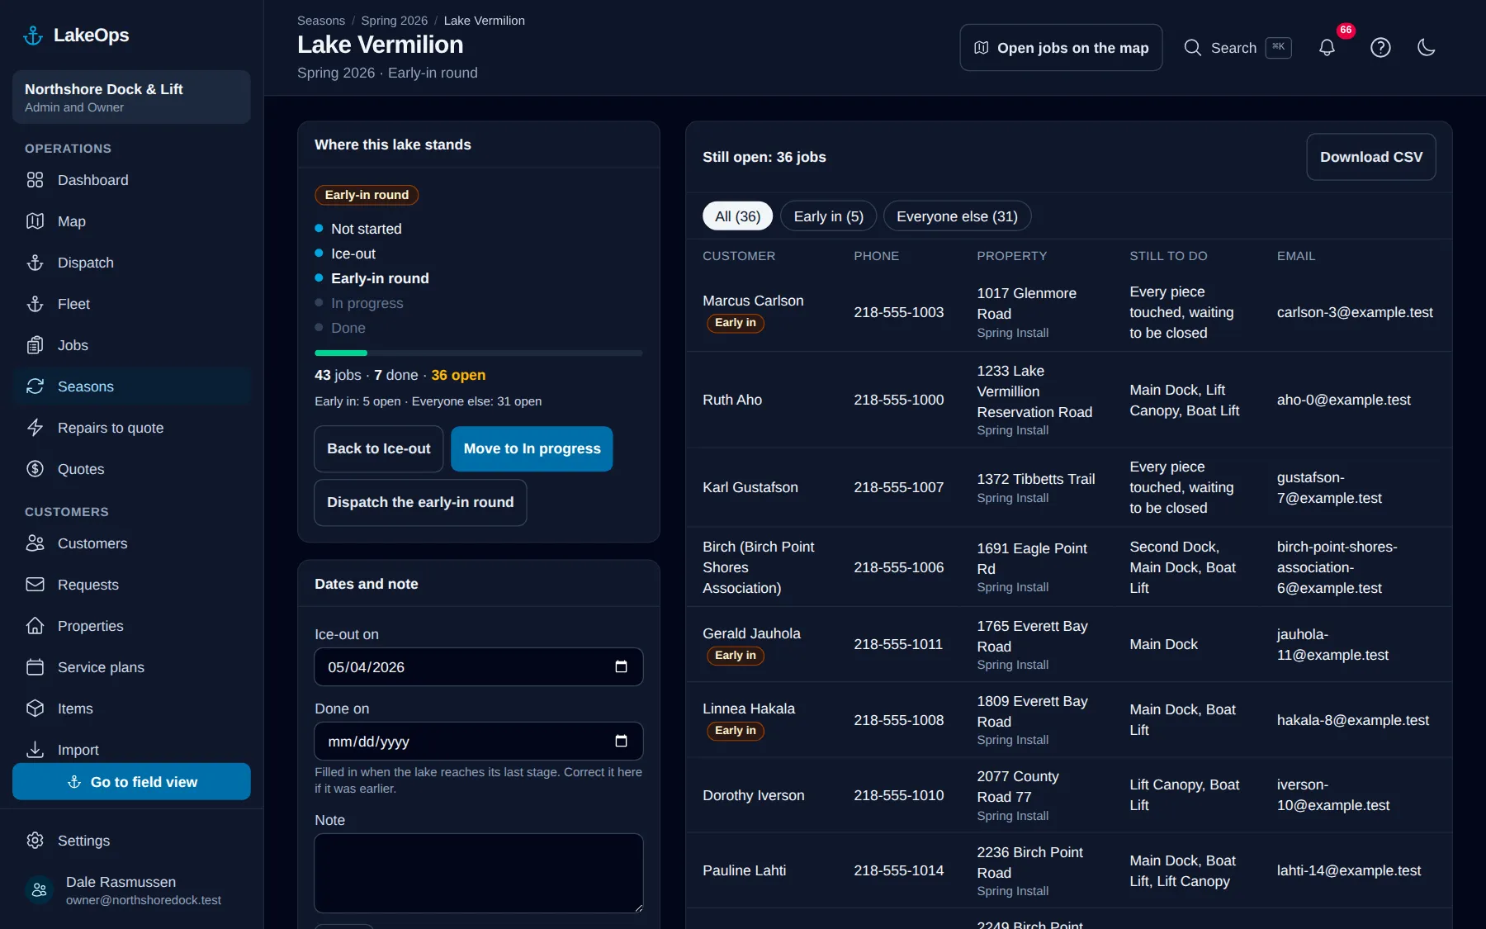The width and height of the screenshot is (1486, 929).
Task: Open Northshore Dock & Lift account switcher
Action: [x=131, y=97]
